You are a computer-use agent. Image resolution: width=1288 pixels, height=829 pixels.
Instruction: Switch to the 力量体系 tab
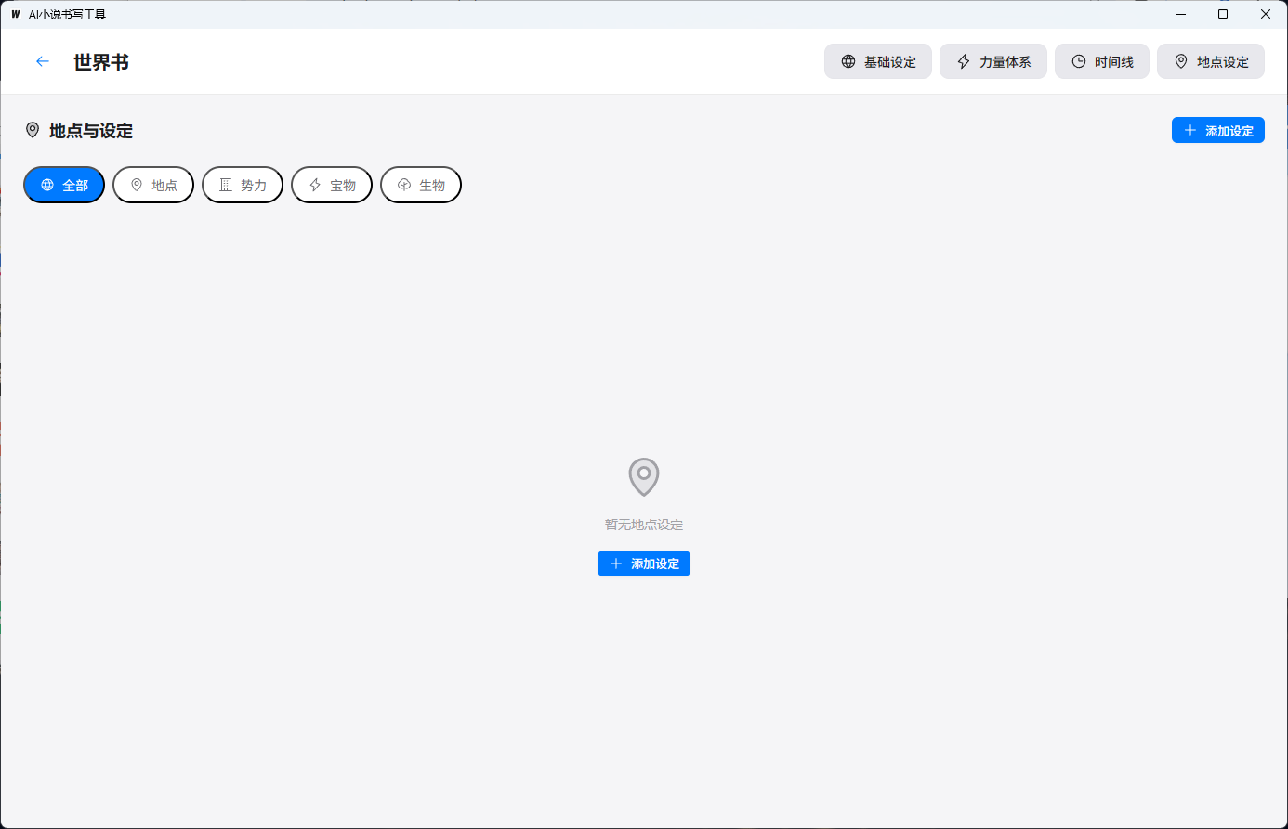pyautogui.click(x=992, y=61)
